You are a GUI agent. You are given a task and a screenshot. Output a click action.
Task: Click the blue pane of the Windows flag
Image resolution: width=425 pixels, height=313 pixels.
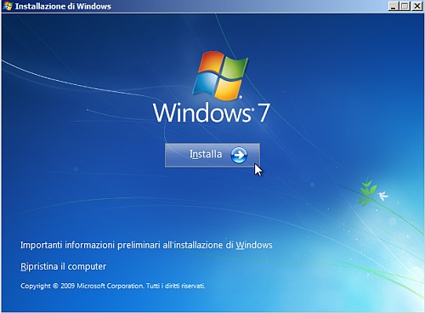(206, 83)
